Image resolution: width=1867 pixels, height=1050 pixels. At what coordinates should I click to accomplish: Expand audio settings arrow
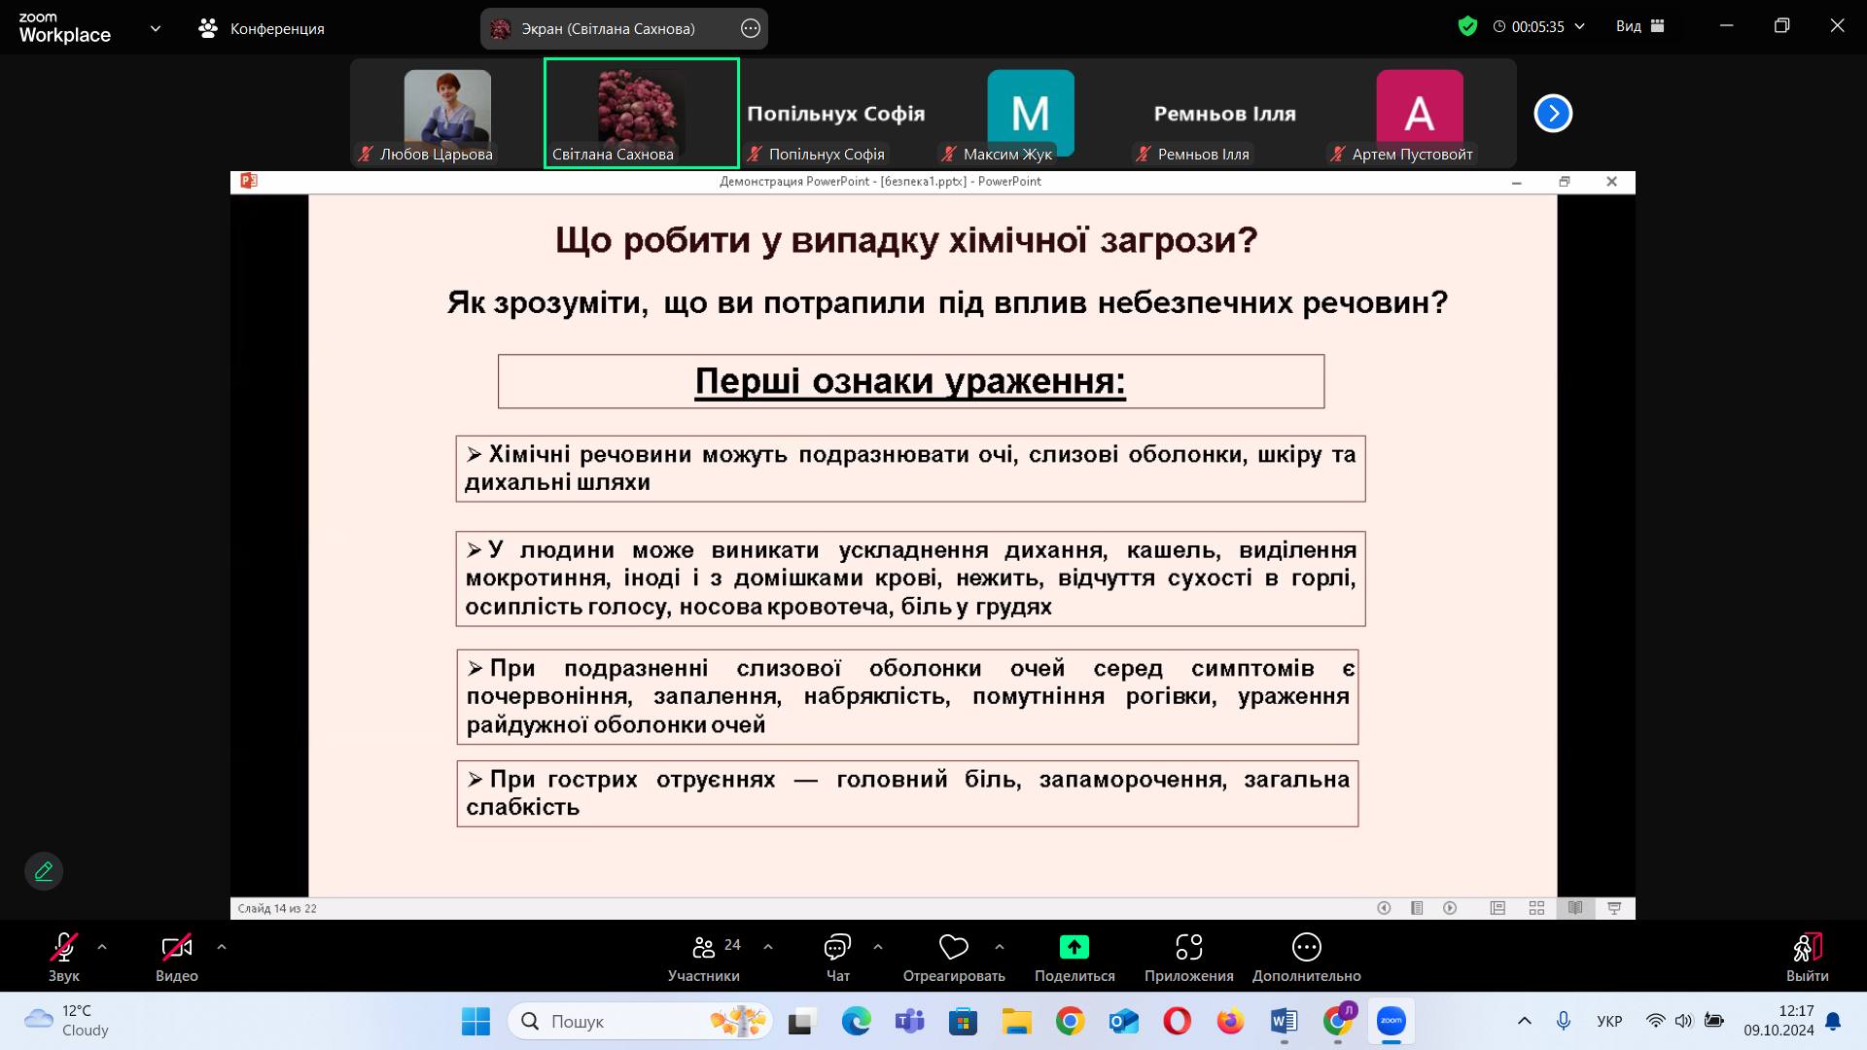tap(102, 946)
